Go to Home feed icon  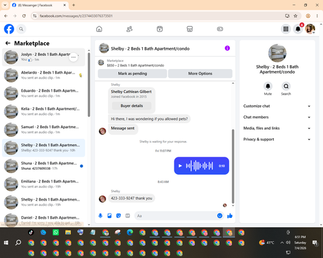(x=99, y=29)
